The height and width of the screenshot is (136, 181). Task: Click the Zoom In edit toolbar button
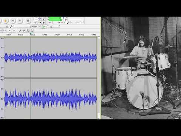[20, 31]
